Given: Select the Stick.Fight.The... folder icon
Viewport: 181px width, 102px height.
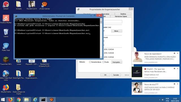Looking at the screenshot, I should (19, 75).
